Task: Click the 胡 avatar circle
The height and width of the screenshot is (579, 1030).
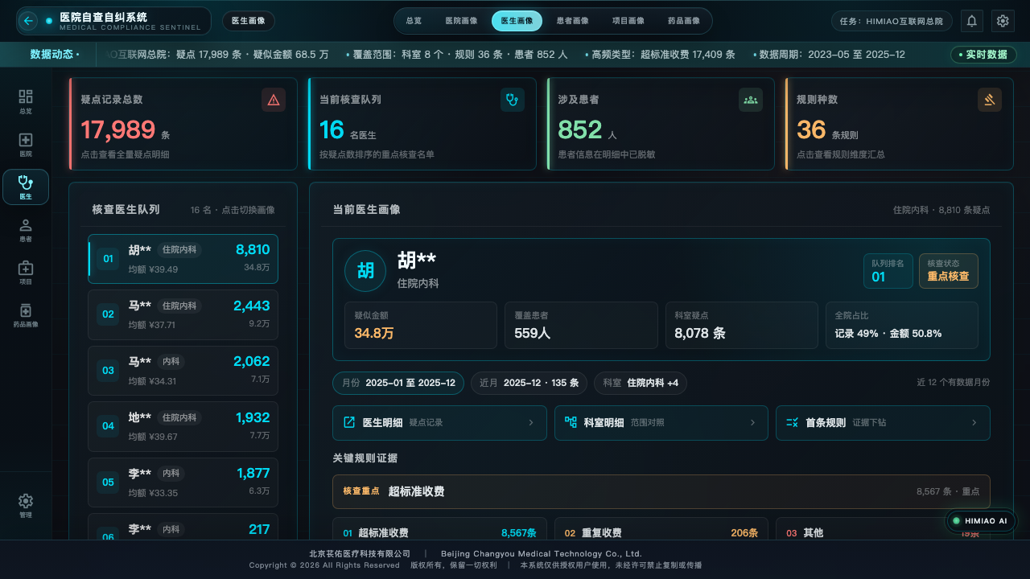Action: (365, 271)
